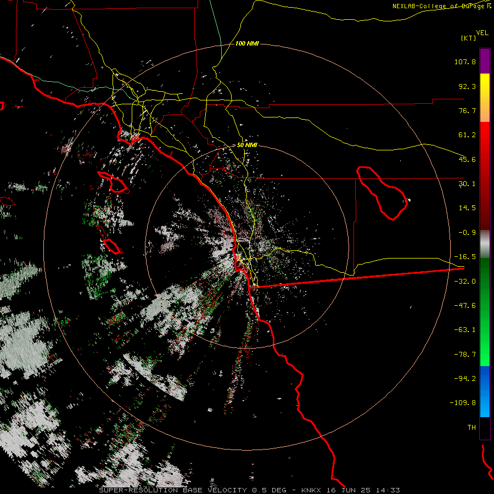
Task: Click the VEL legend title
Action: point(482,33)
